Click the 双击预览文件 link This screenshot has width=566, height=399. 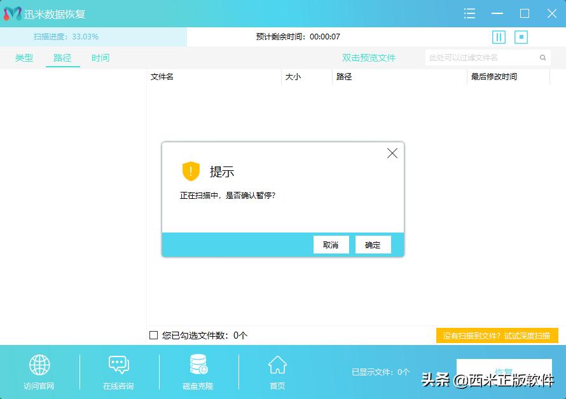tap(369, 58)
